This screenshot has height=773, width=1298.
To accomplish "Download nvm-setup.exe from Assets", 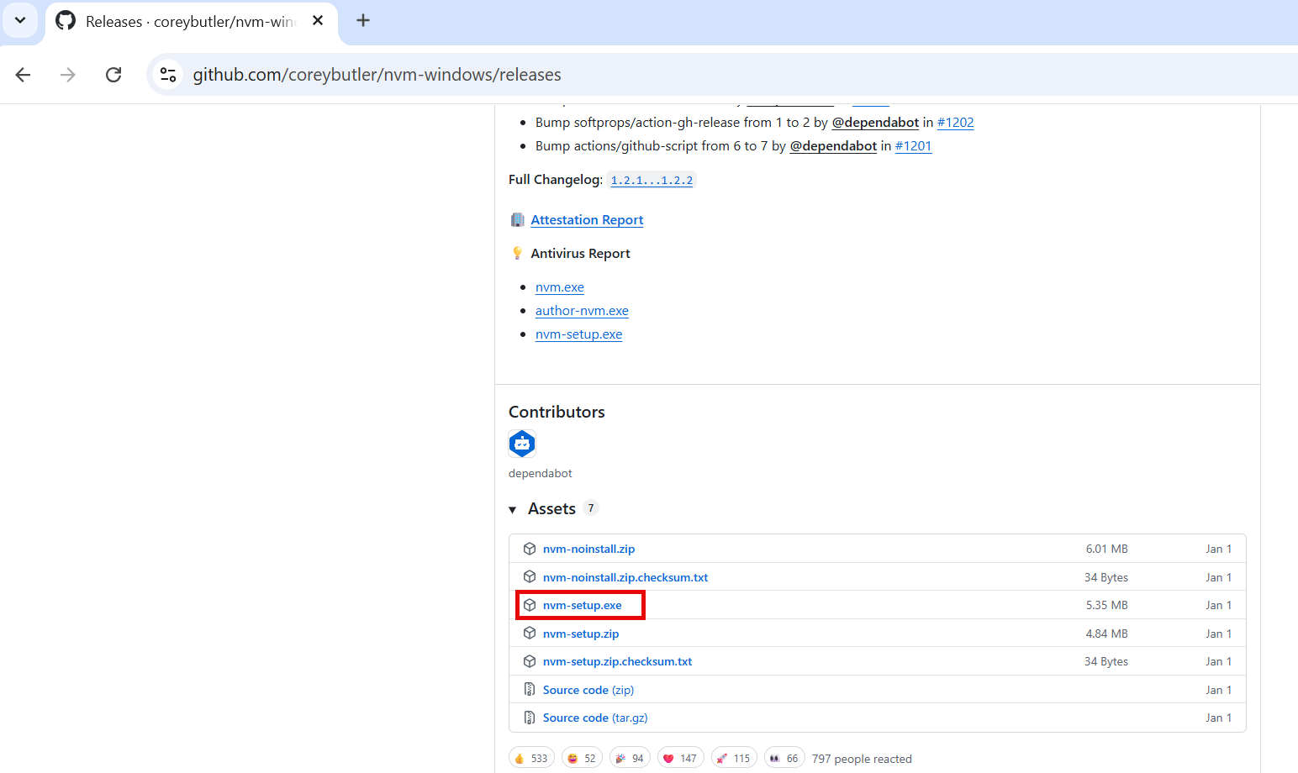I will 583,605.
